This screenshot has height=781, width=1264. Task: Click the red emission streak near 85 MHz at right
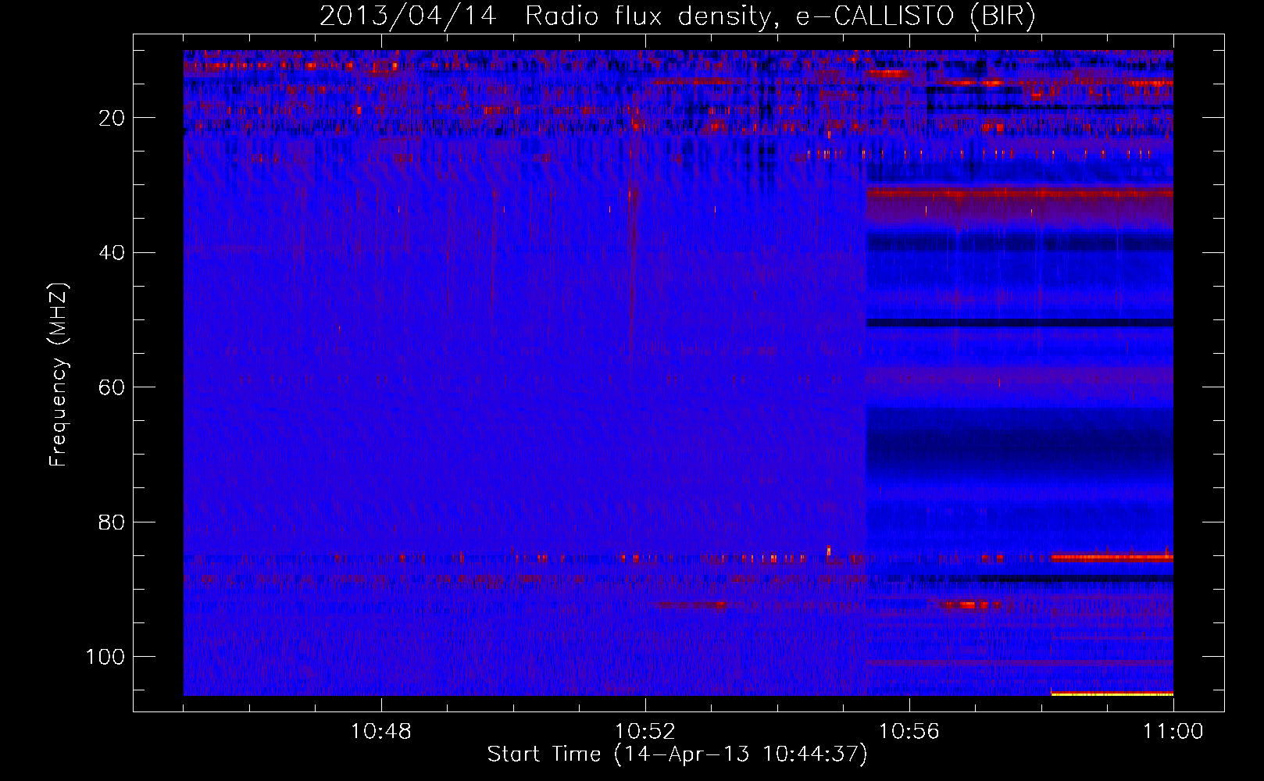[x=1112, y=558]
